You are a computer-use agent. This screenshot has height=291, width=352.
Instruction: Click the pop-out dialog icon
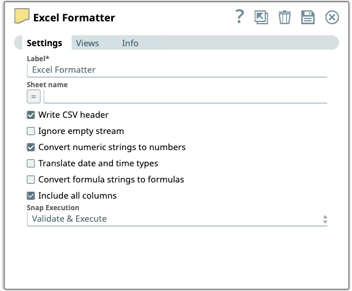[262, 17]
